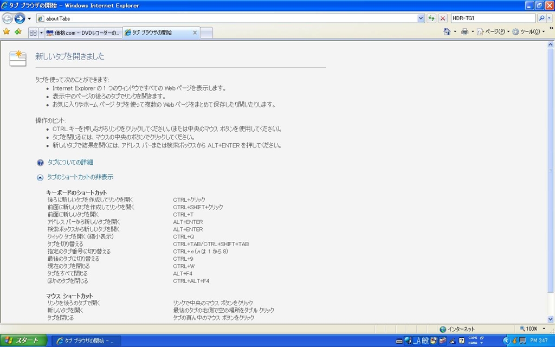The height and width of the screenshot is (347, 555).
Task: Click the IME keyboard icon in language bar
Action: [399, 341]
